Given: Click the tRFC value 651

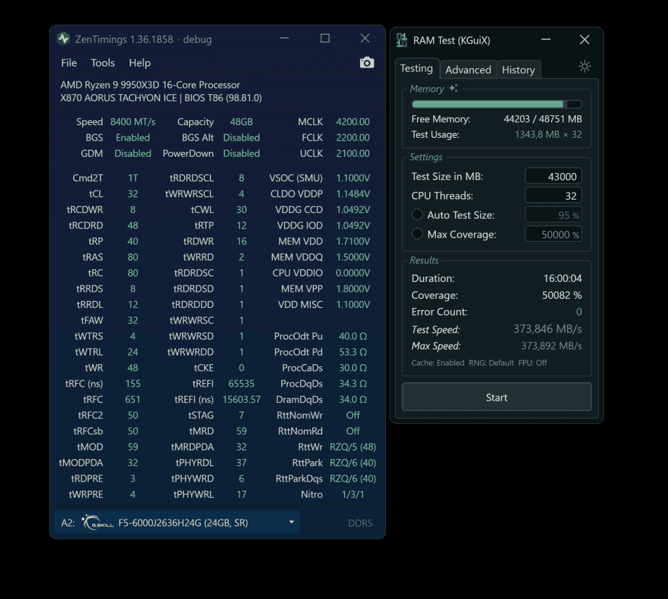Looking at the screenshot, I should [132, 399].
